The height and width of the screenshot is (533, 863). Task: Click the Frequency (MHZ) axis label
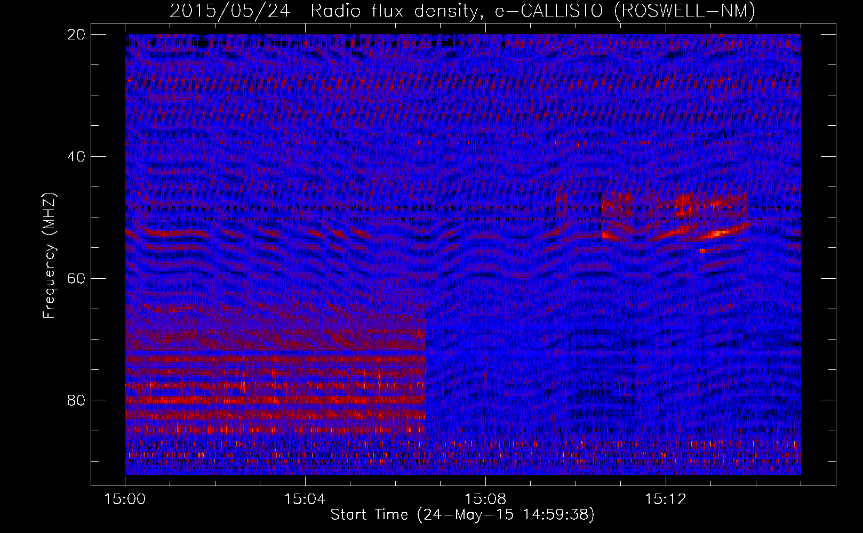tap(49, 256)
